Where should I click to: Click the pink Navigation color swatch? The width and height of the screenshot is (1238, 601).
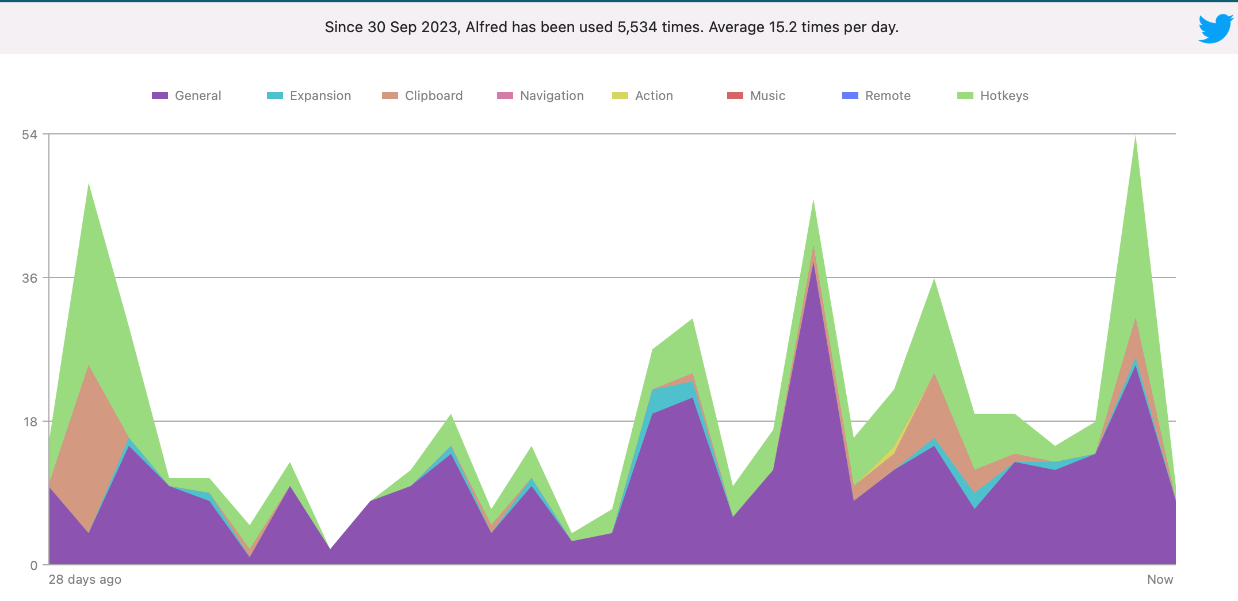(505, 95)
